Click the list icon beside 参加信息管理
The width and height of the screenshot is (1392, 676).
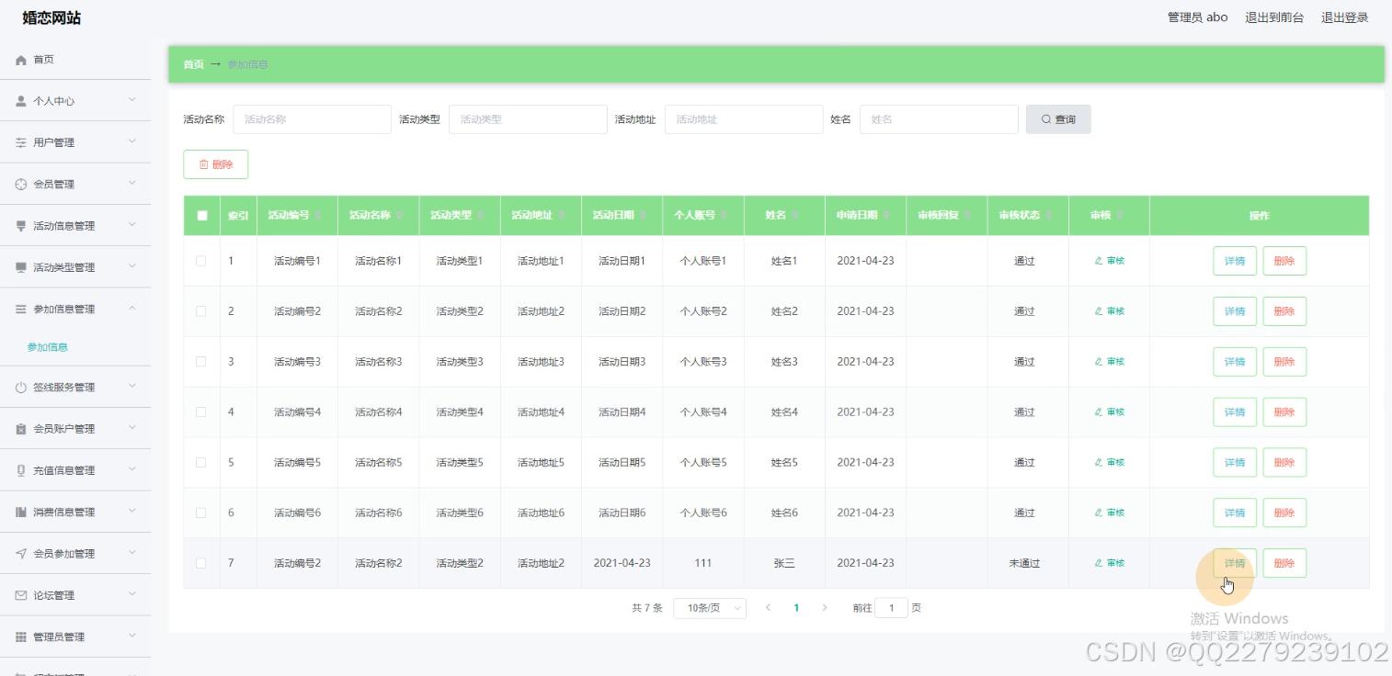point(21,310)
